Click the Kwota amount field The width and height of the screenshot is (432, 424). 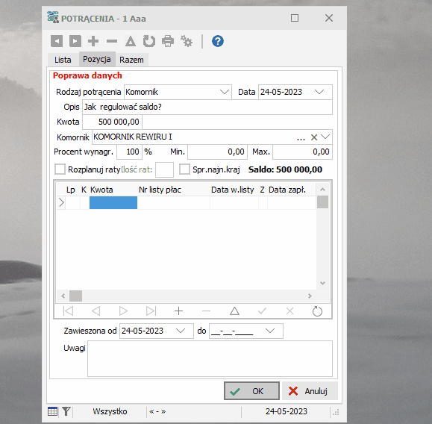tap(112, 122)
